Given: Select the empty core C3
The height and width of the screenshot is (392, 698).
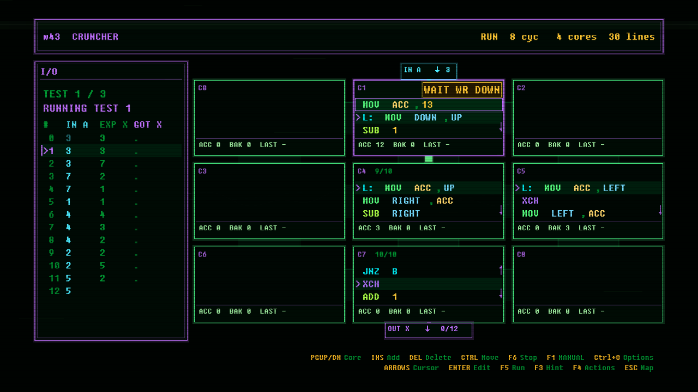Looking at the screenshot, I should tap(269, 201).
